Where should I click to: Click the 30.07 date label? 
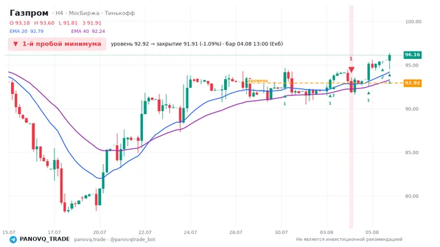click(281, 233)
